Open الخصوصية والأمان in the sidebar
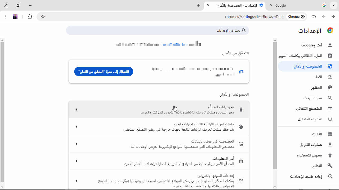339x190 pixels. (308, 66)
